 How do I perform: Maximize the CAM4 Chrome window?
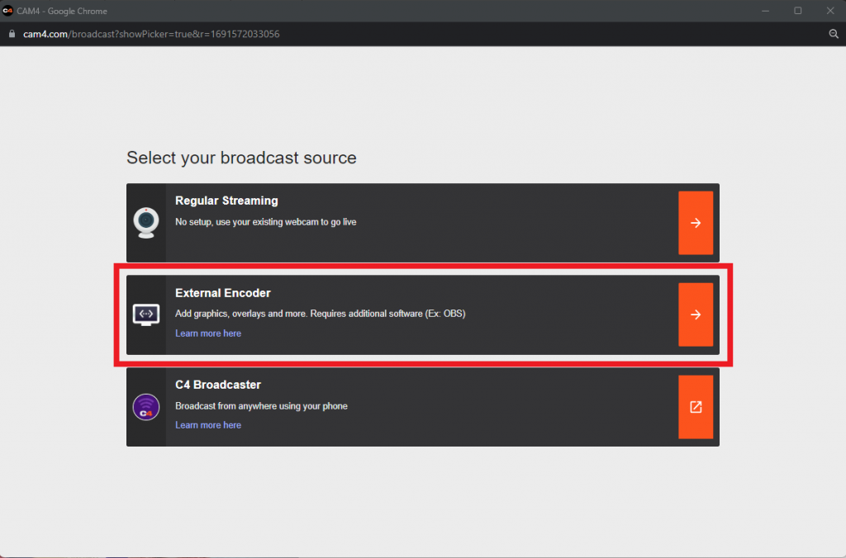(x=797, y=11)
